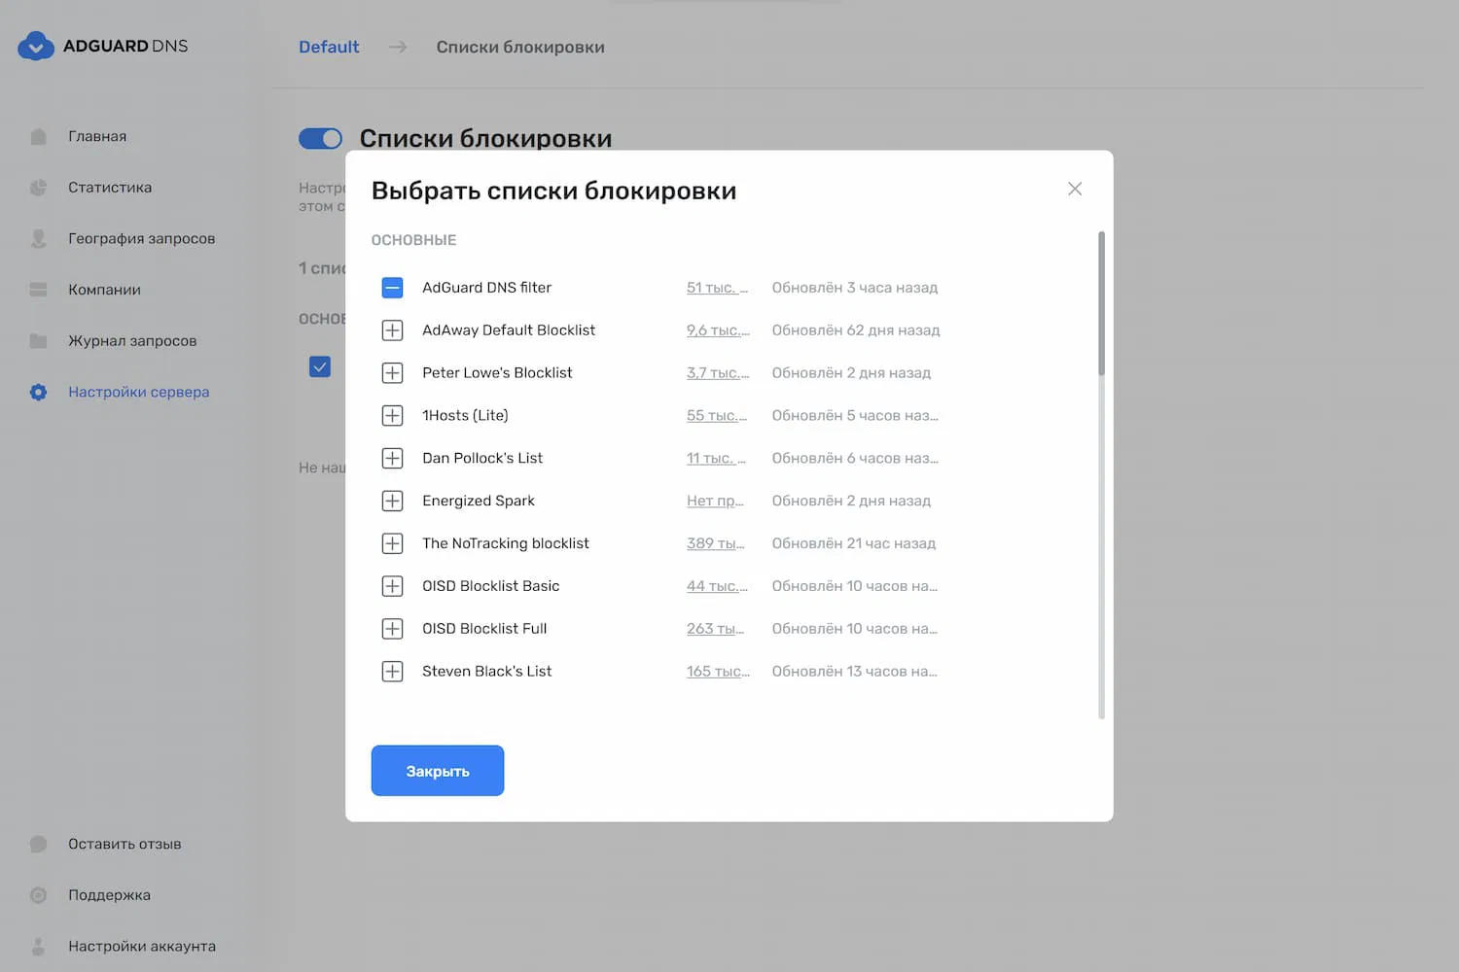Image resolution: width=1459 pixels, height=972 pixels.
Task: Open the Настройки аккаунта menu item
Action: 141,947
